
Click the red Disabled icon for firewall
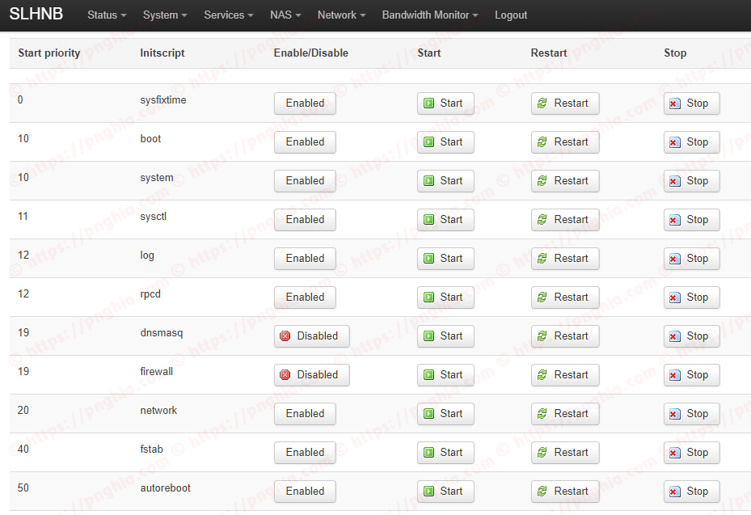[x=285, y=375]
